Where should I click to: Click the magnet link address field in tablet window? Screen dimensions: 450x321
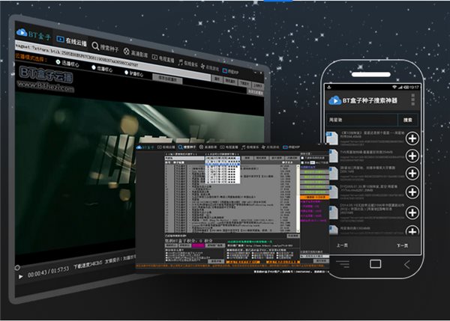pos(112,61)
